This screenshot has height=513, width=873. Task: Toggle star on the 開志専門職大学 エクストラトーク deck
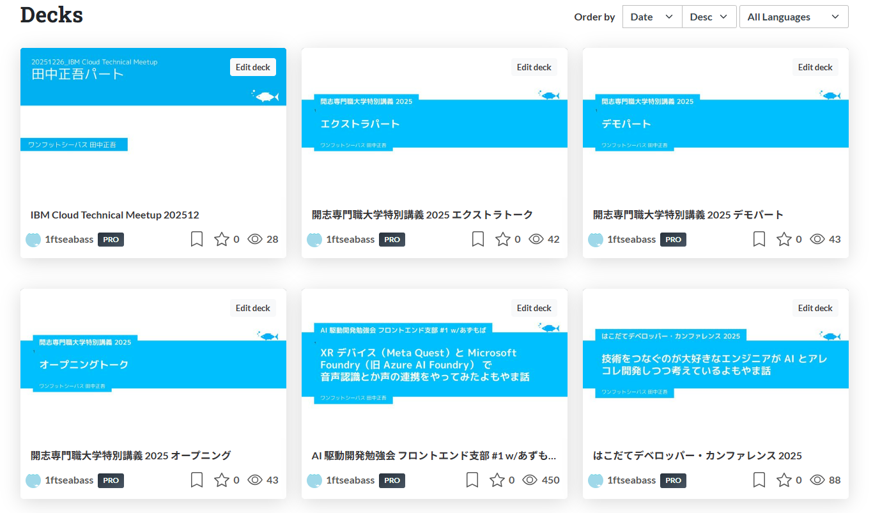pyautogui.click(x=503, y=240)
